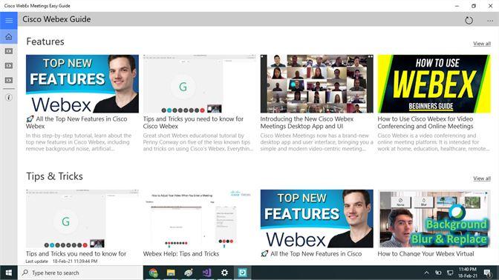This screenshot has height=280, width=499.
Task: Refresh the guide content
Action: click(469, 21)
